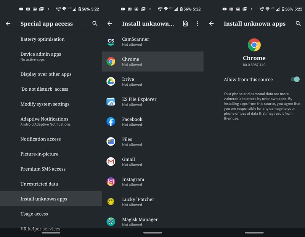Open Battery optimisation settings

(x=42, y=39)
